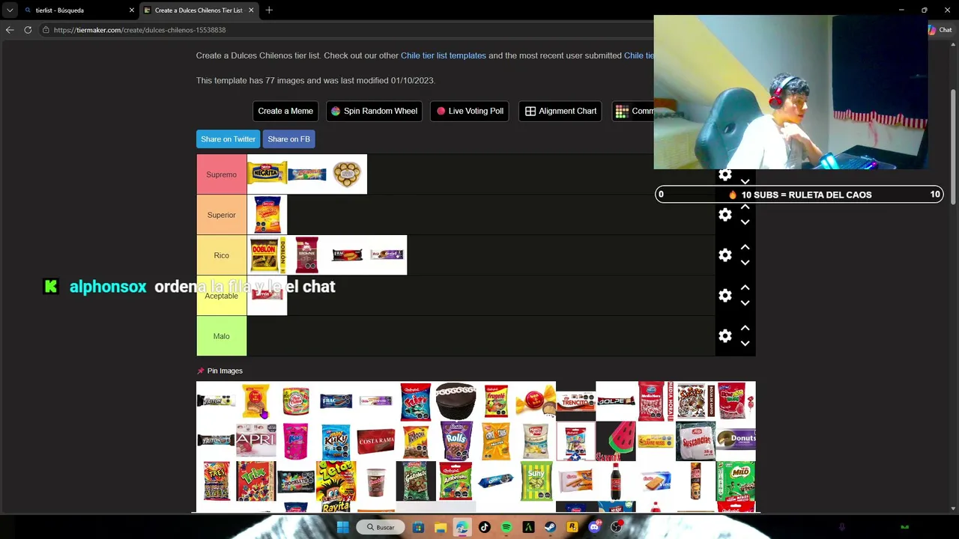Select the Rolls bag image

pos(456,441)
